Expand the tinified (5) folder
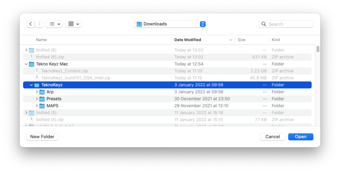 [26, 113]
